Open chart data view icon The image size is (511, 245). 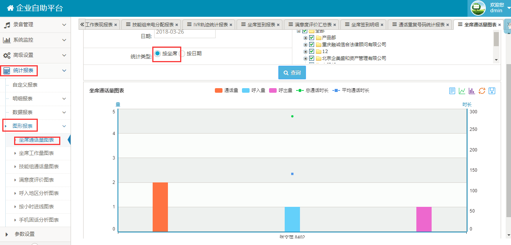(452, 91)
